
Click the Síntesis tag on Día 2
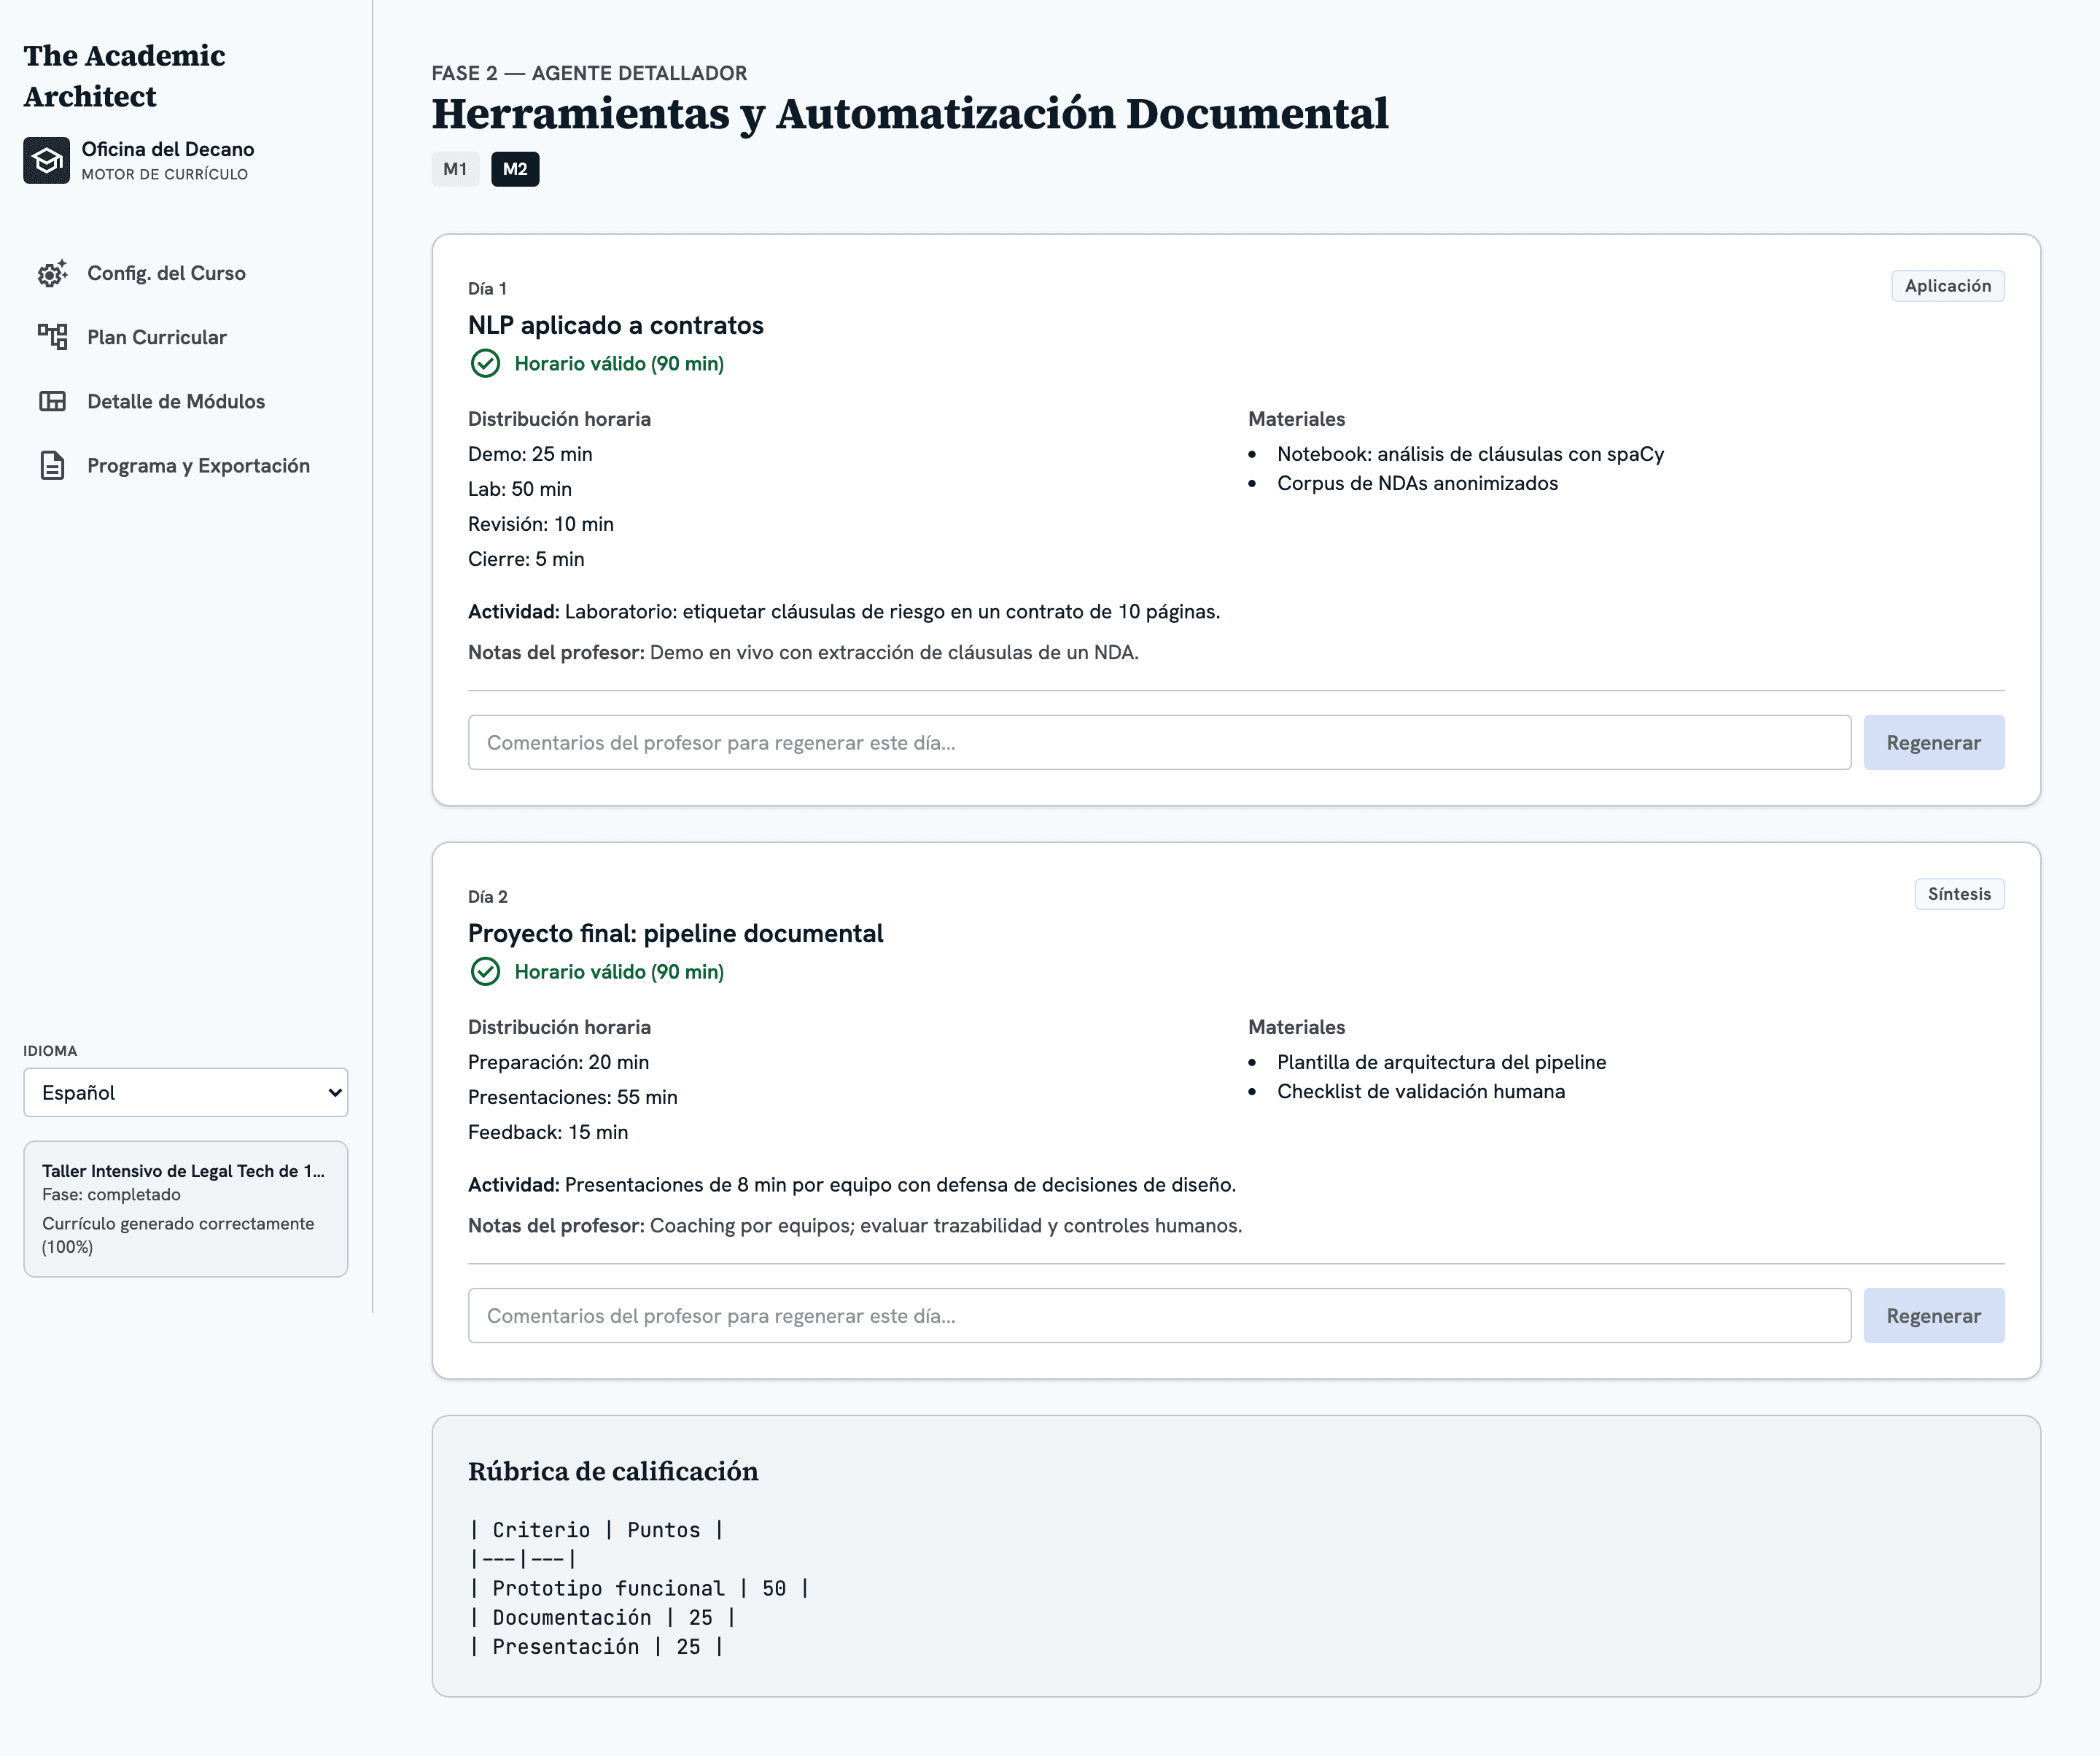point(1959,894)
